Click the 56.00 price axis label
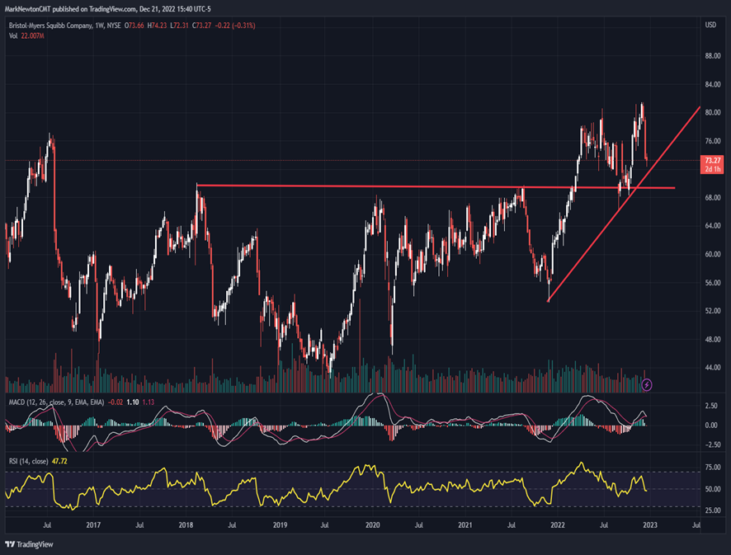The height and width of the screenshot is (555, 731). pos(713,283)
